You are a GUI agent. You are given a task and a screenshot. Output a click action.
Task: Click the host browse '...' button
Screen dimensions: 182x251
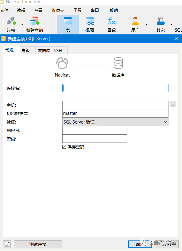pyautogui.click(x=173, y=104)
